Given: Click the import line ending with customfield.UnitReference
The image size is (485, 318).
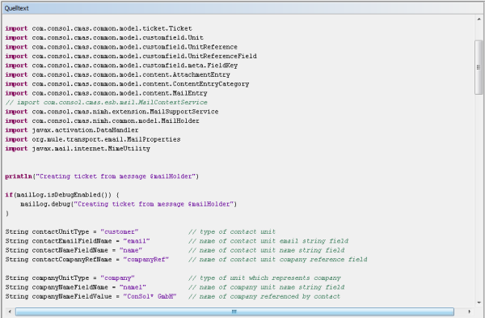Looking at the screenshot, I should [x=121, y=47].
